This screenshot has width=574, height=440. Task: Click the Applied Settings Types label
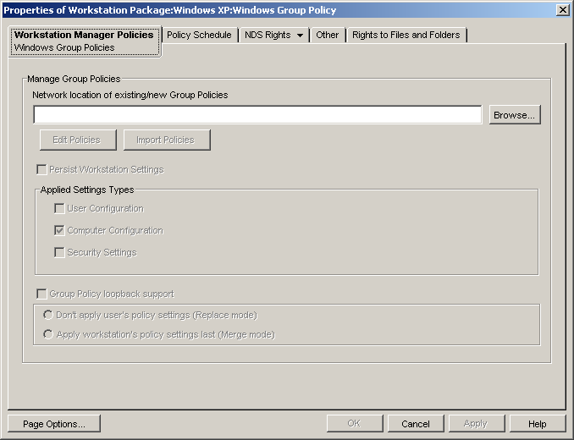87,190
